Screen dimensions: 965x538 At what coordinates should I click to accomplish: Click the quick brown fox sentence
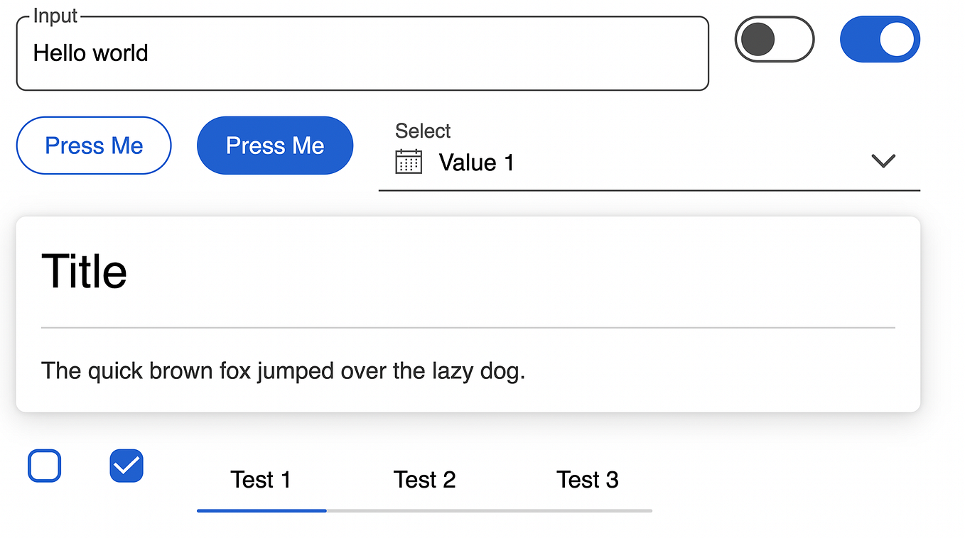click(x=283, y=370)
